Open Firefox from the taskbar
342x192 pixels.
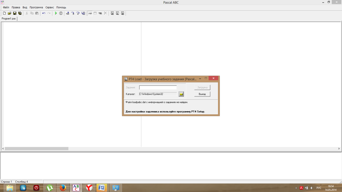[x=63, y=188]
